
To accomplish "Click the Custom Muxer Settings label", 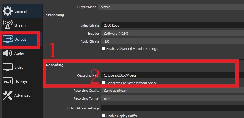I will (x=82, y=108).
